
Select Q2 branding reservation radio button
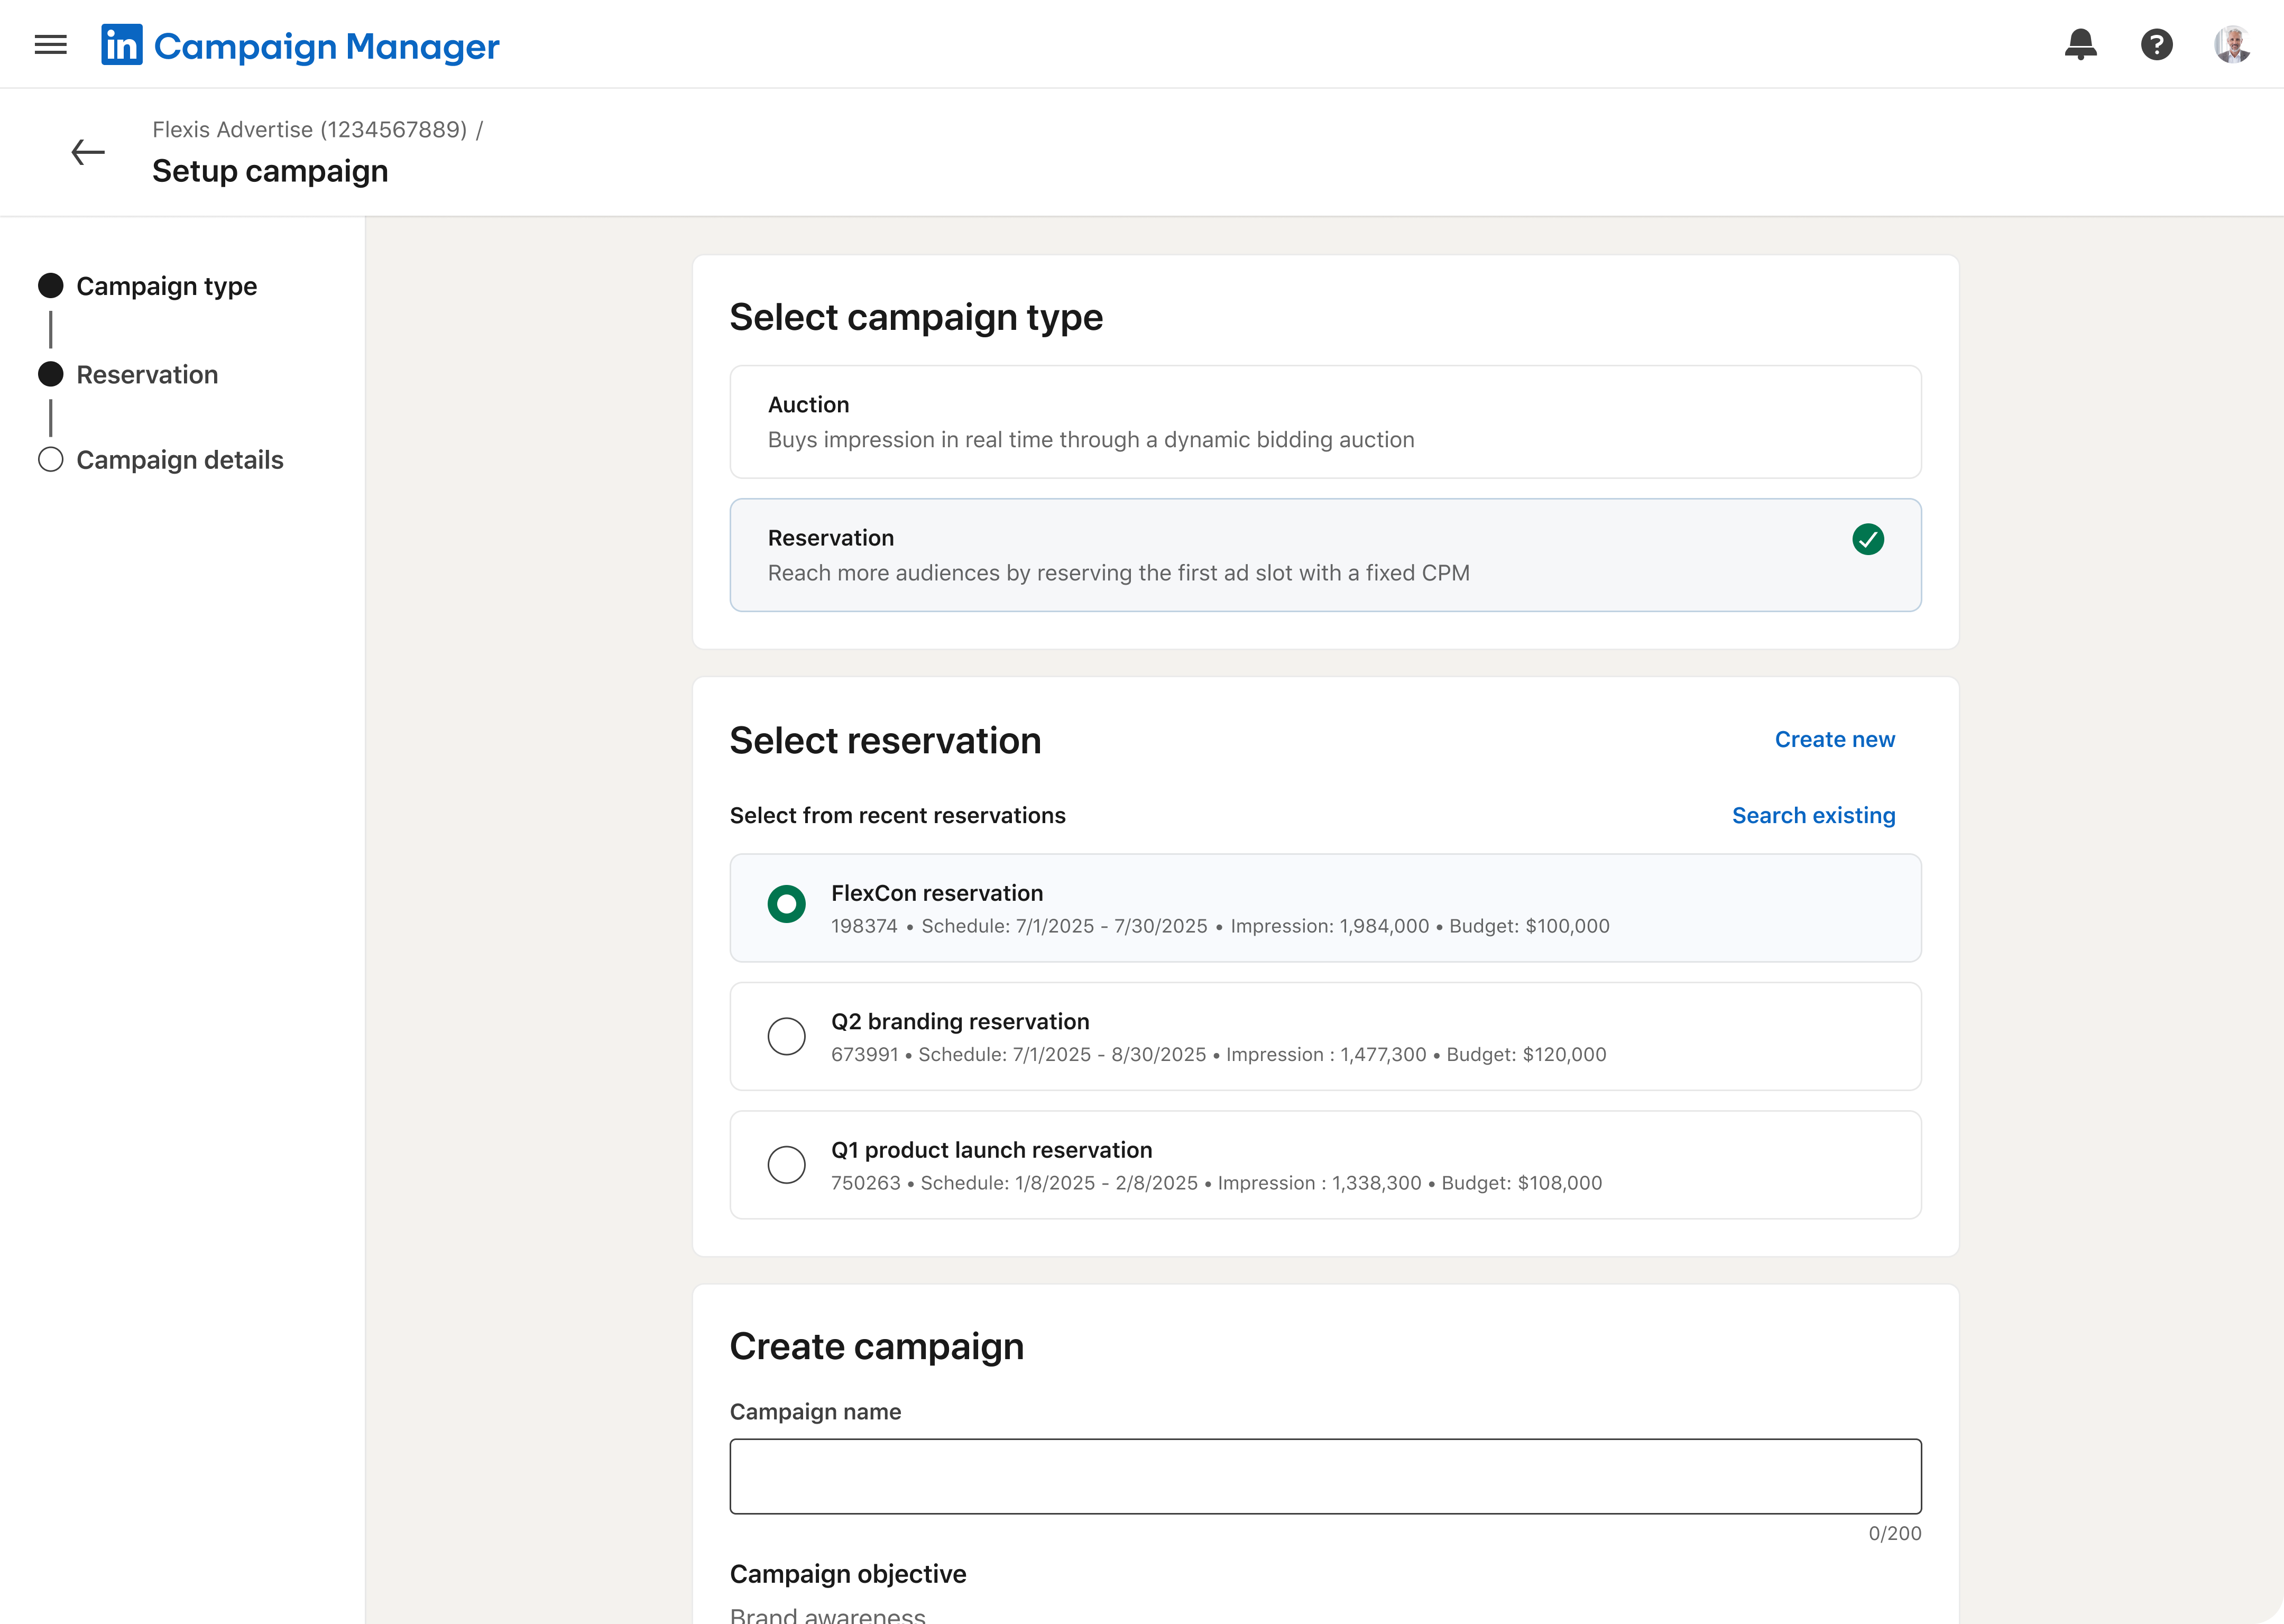pos(786,1036)
